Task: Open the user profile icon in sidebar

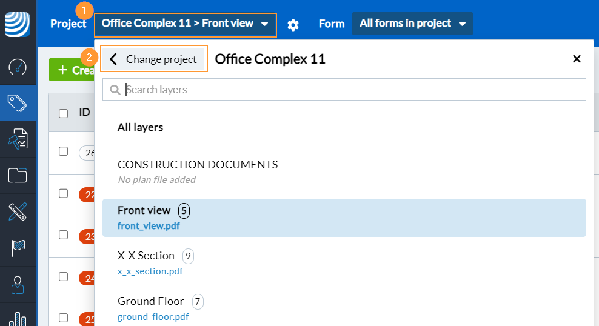Action: (x=18, y=284)
